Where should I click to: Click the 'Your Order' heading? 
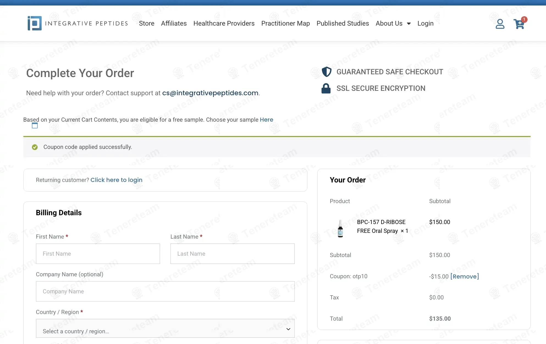tap(348, 180)
